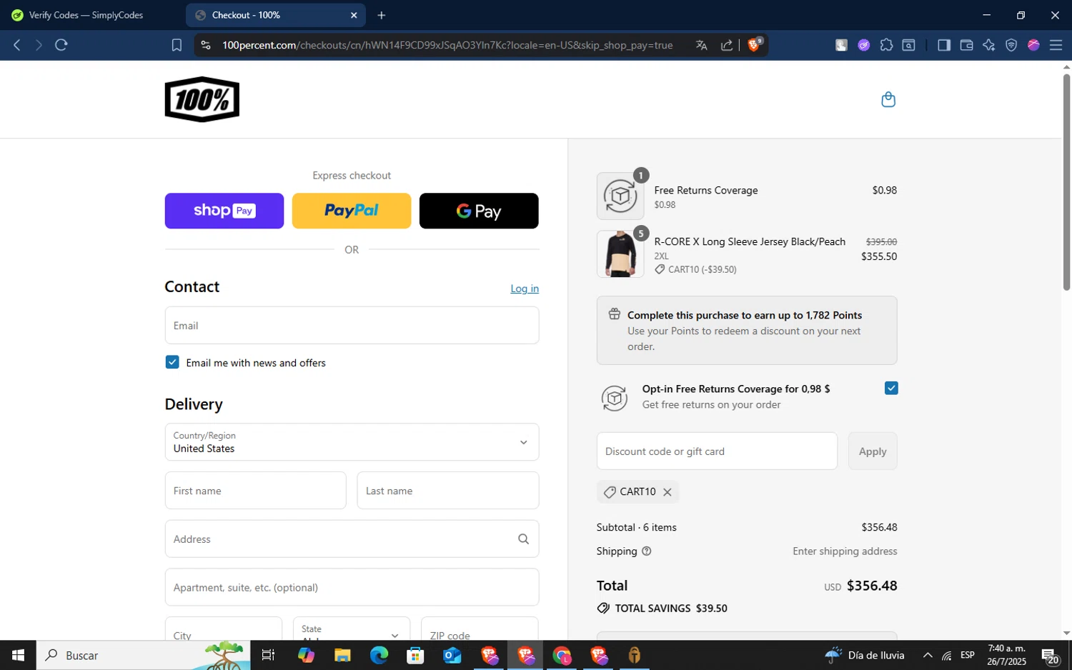Open the Windows Start menu
The image size is (1072, 670).
pyautogui.click(x=18, y=655)
